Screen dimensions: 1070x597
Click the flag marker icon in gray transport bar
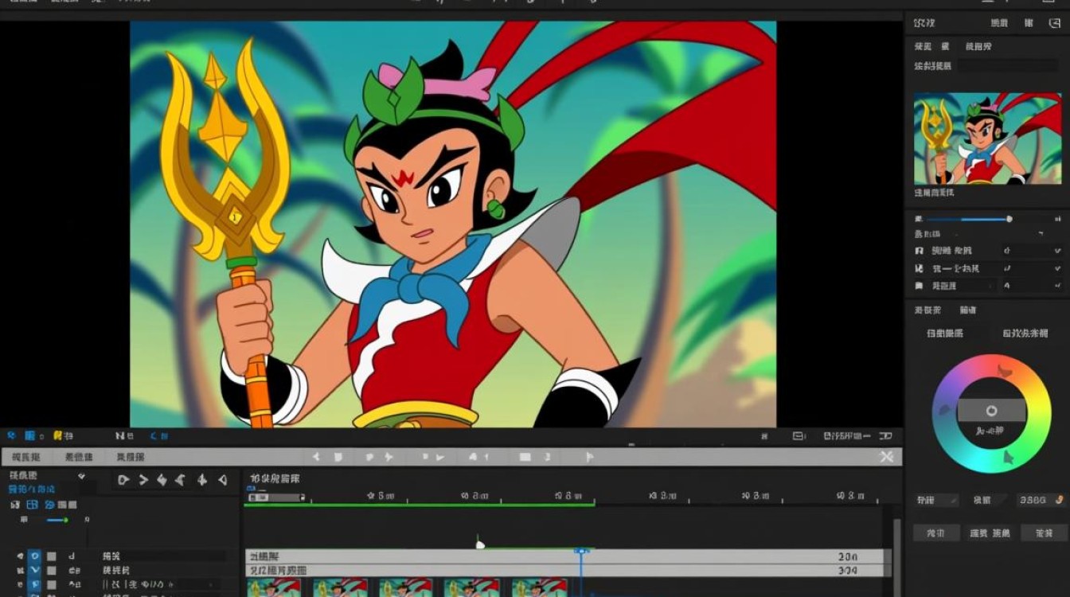tap(589, 457)
